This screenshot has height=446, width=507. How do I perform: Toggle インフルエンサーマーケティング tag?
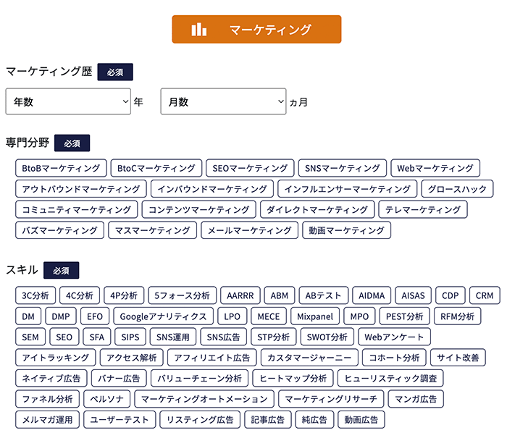[x=347, y=189]
